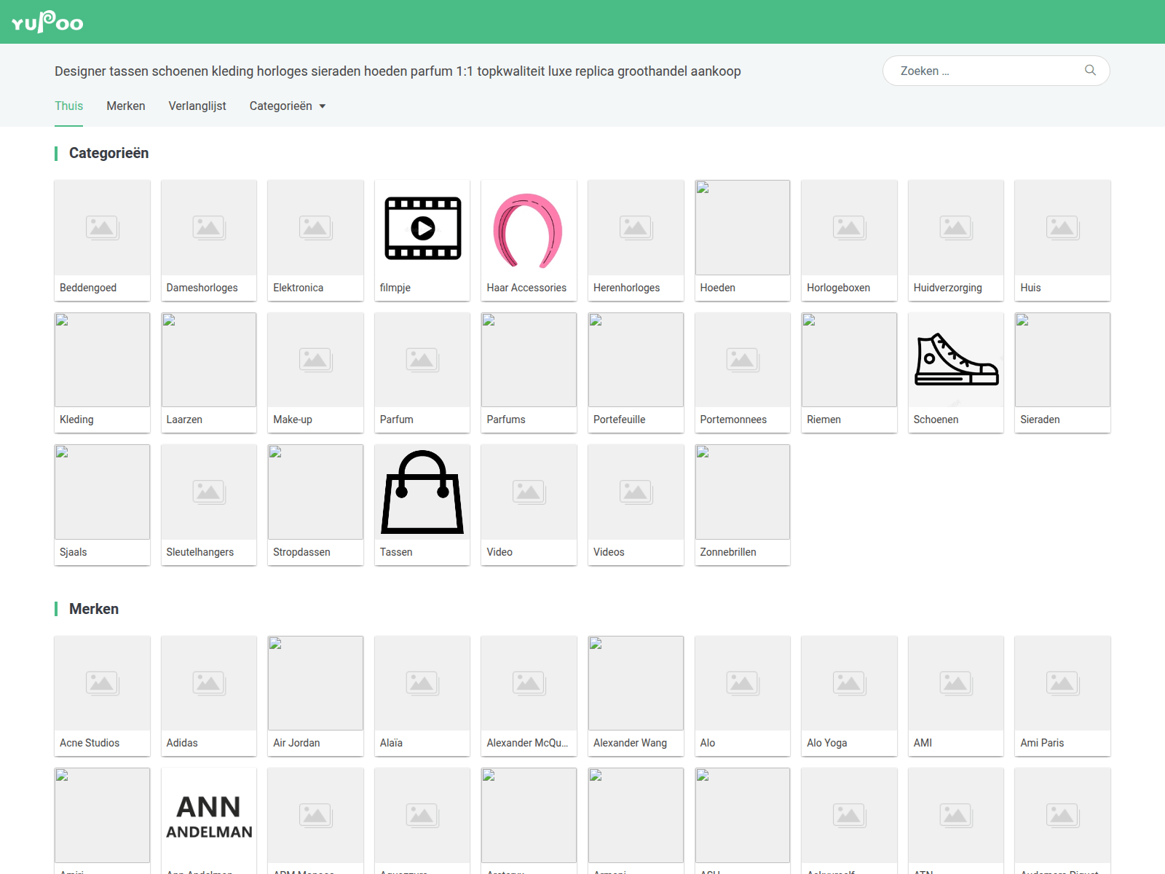Open the Verlanglijst tab
This screenshot has width=1165, height=874.
tap(197, 106)
